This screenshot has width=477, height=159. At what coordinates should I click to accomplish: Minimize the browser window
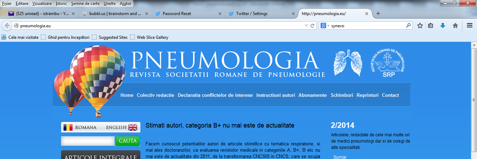[445, 3]
